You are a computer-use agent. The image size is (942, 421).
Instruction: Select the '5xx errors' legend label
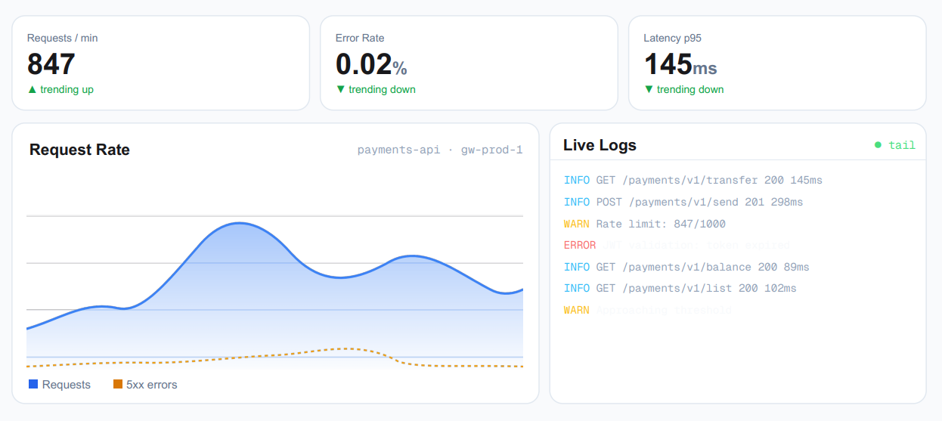tap(152, 385)
